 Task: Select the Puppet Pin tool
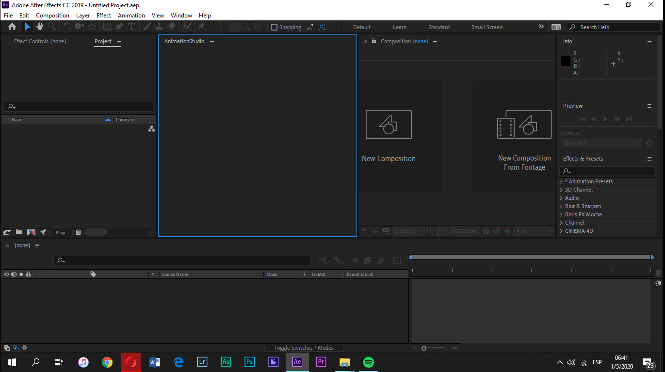tap(201, 27)
